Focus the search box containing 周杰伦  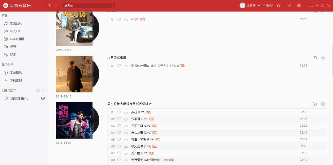(x=88, y=6)
